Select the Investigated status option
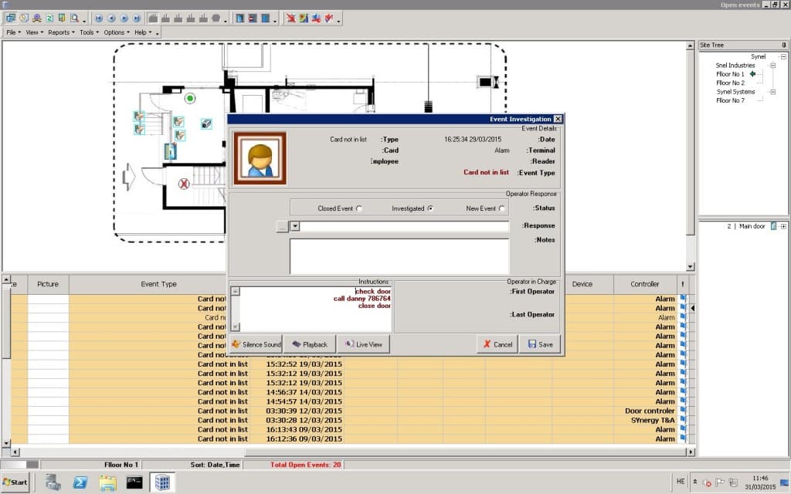This screenshot has height=494, width=791. 430,208
